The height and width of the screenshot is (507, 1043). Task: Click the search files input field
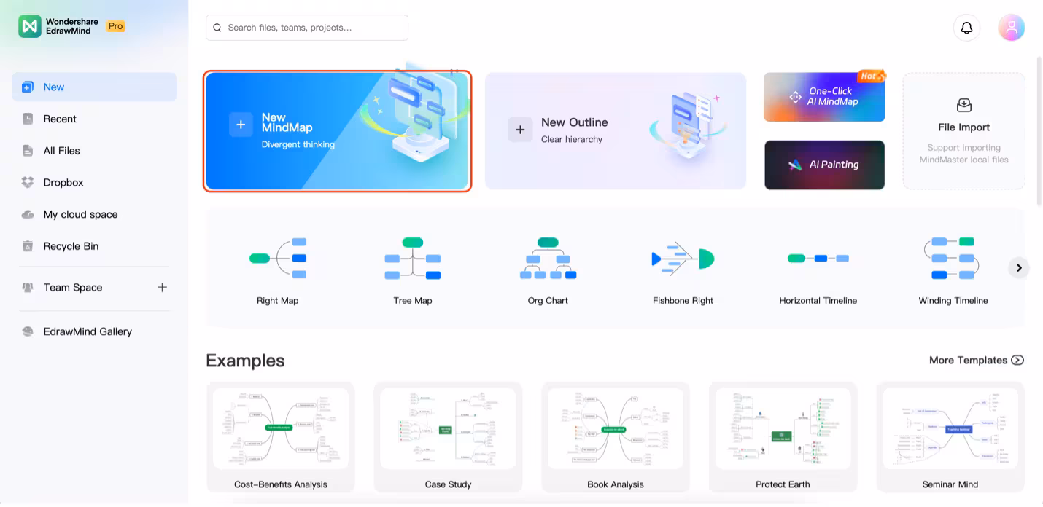(307, 28)
